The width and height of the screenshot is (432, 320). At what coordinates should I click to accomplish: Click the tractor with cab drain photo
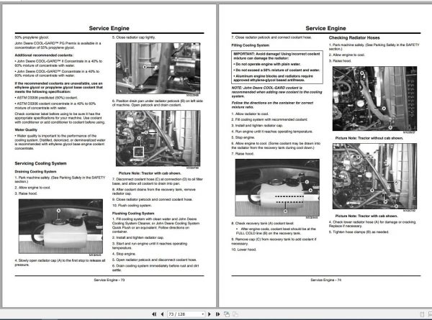click(x=158, y=138)
